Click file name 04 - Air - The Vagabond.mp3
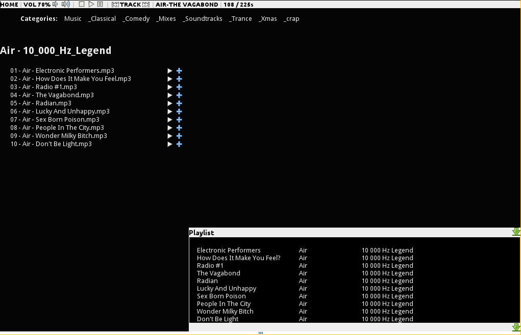The width and height of the screenshot is (521, 335). [x=52, y=95]
